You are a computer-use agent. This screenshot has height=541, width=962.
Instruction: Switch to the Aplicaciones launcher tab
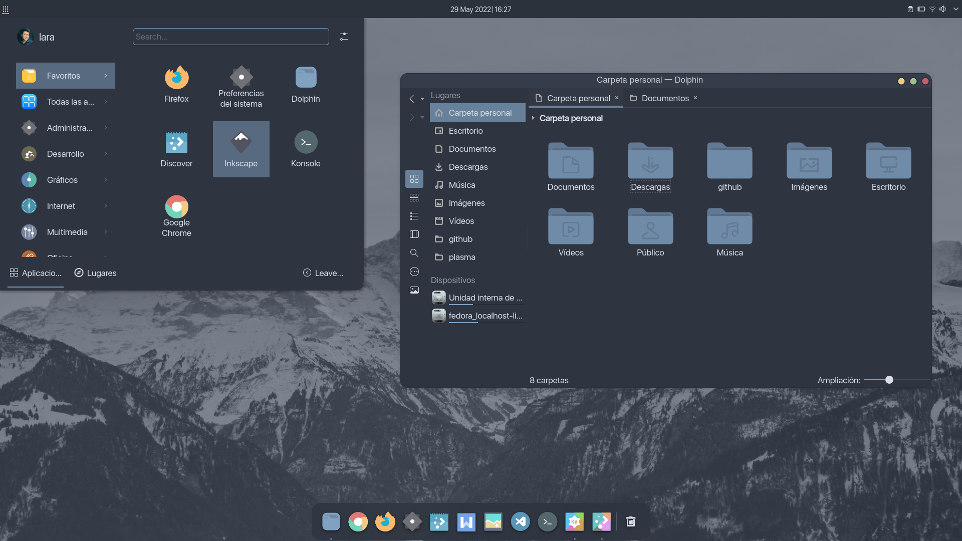tap(36, 273)
